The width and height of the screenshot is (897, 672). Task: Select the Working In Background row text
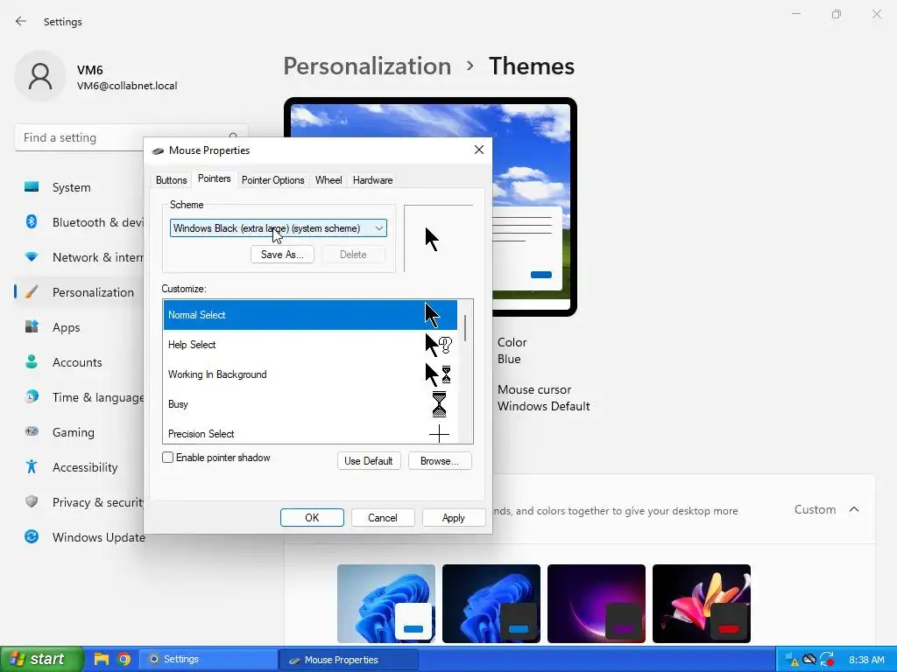tap(217, 374)
